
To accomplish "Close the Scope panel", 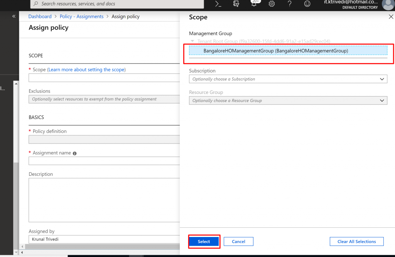I will pos(390,17).
